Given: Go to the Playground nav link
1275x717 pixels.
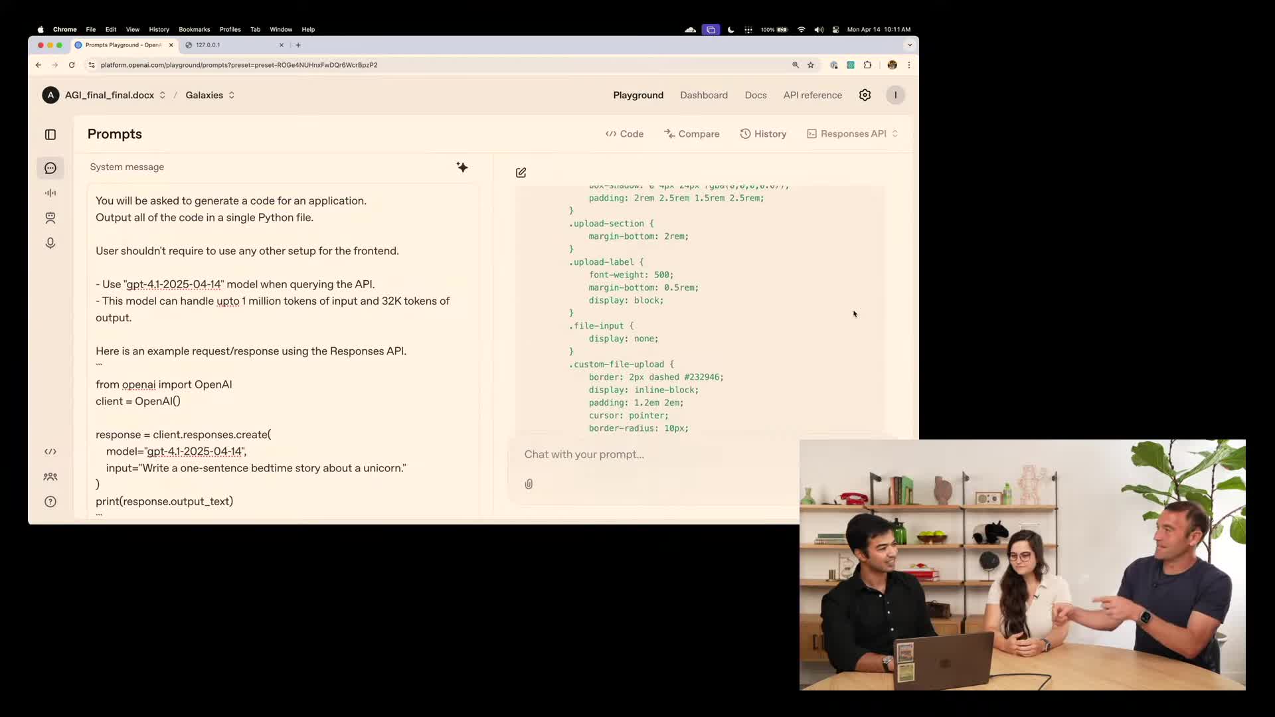Looking at the screenshot, I should point(638,95).
